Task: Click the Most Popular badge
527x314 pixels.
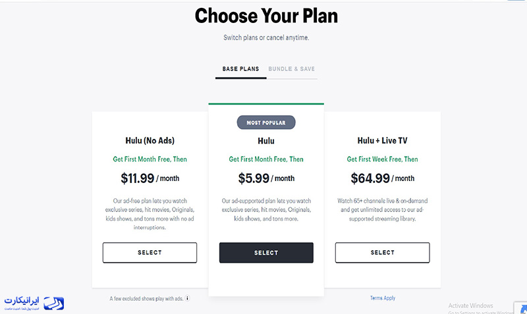Action: [266, 122]
